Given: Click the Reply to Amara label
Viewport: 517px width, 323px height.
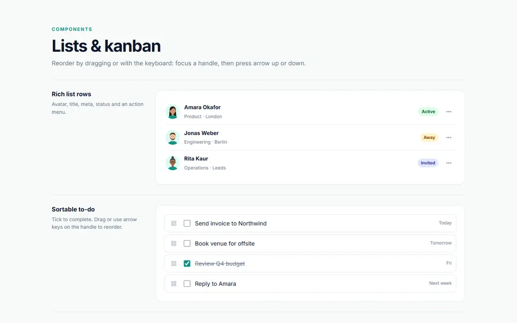Looking at the screenshot, I should [215, 284].
